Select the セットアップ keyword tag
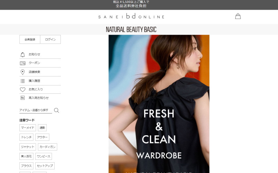Image resolution: width=278 pixels, height=173 pixels. (45, 166)
